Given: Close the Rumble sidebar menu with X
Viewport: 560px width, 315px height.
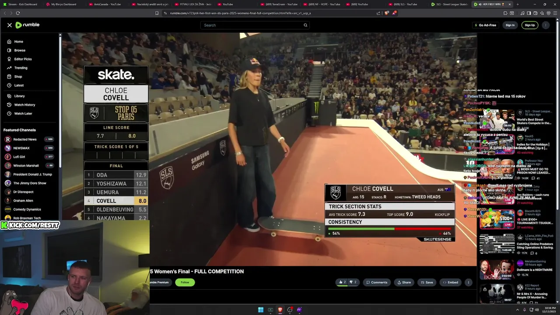Looking at the screenshot, I should [x=9, y=25].
